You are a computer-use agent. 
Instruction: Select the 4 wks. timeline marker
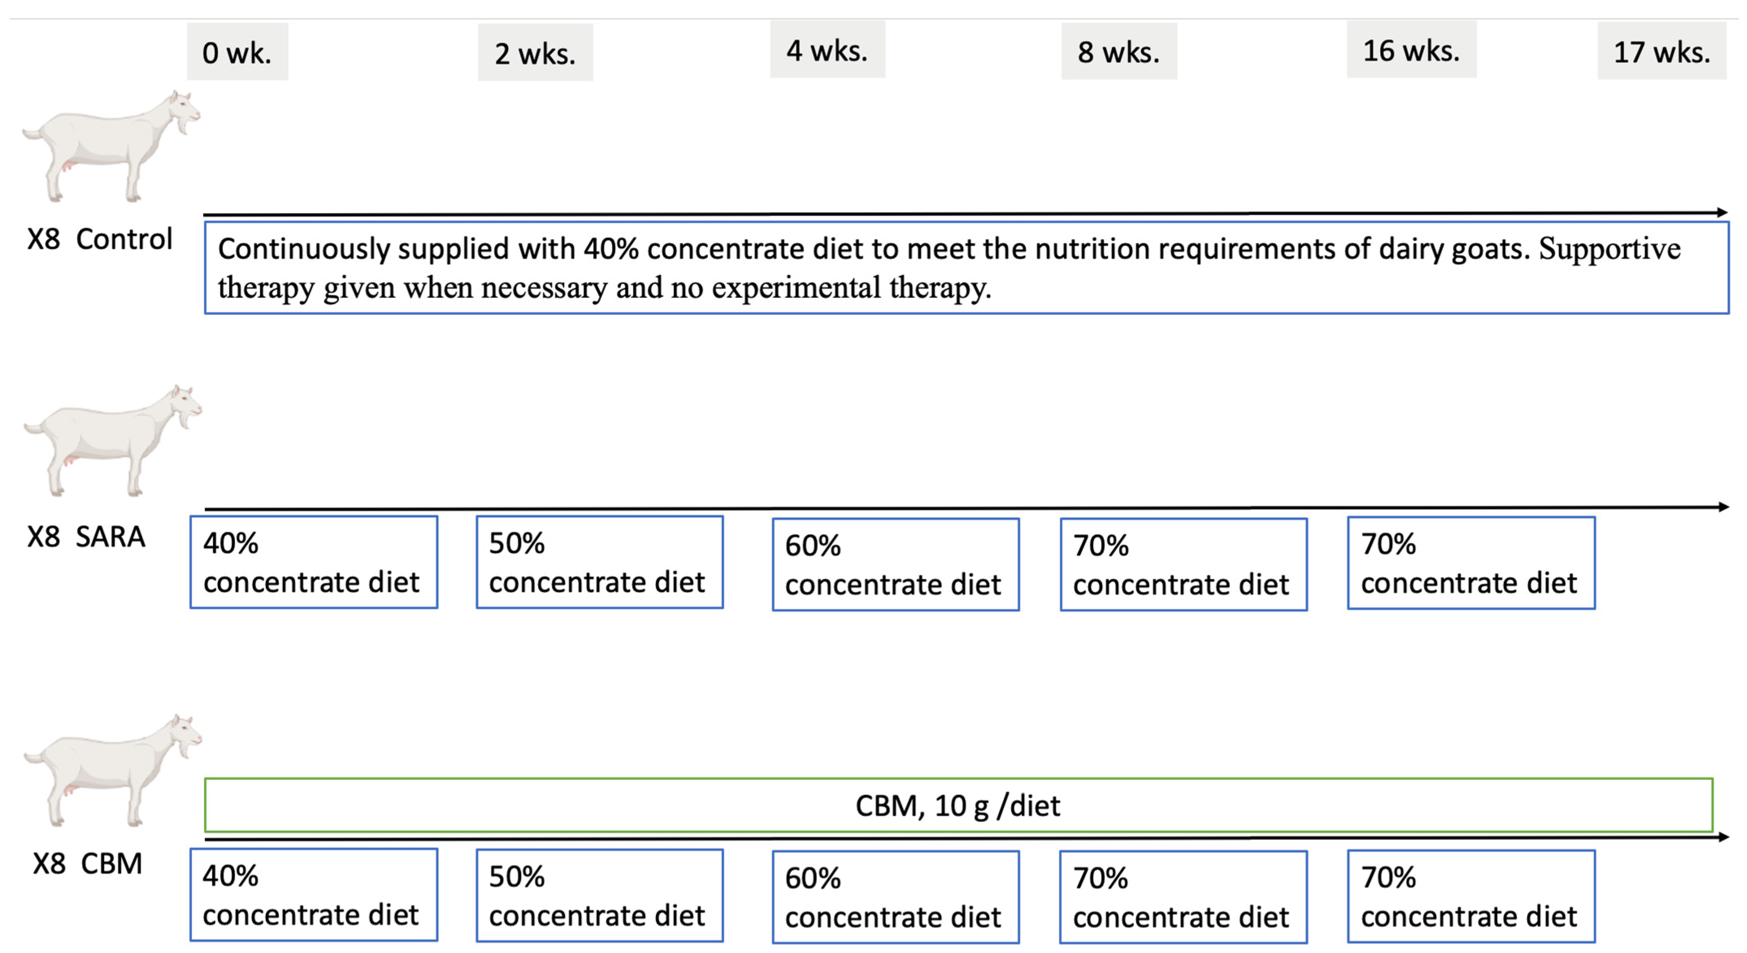[827, 50]
